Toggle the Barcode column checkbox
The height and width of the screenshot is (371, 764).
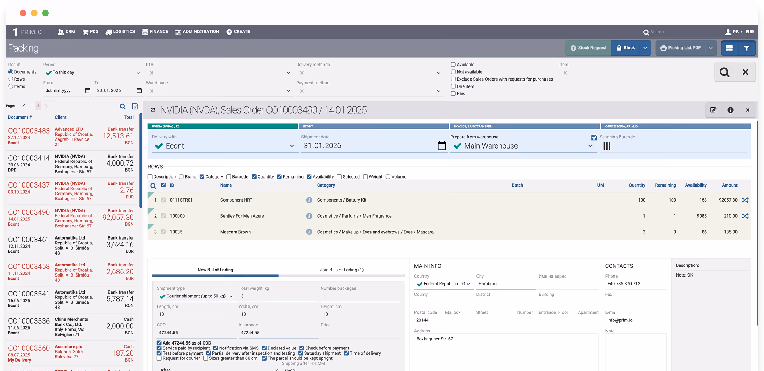229,177
